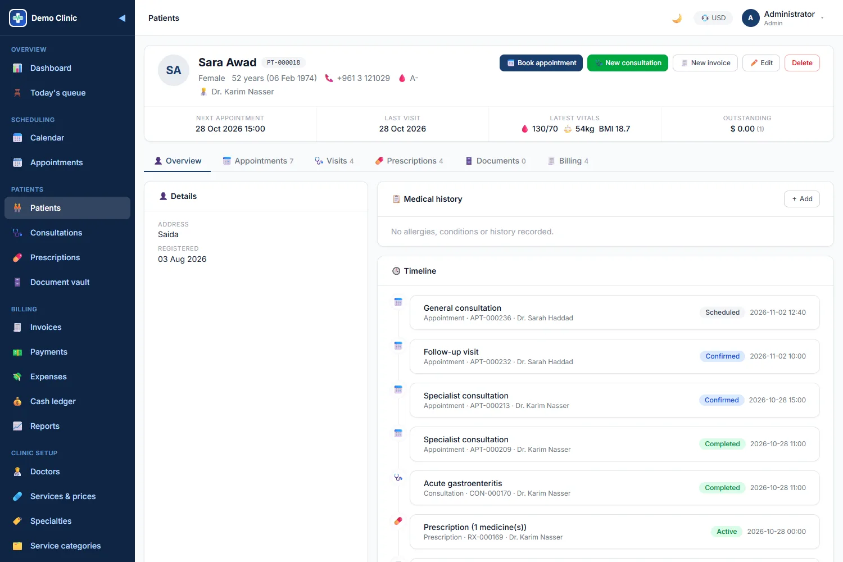Select the Overview tab
The height and width of the screenshot is (562, 843).
click(x=178, y=161)
